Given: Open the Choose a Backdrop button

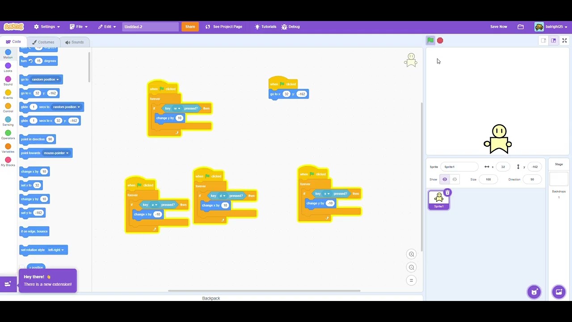Looking at the screenshot, I should tap(559, 292).
